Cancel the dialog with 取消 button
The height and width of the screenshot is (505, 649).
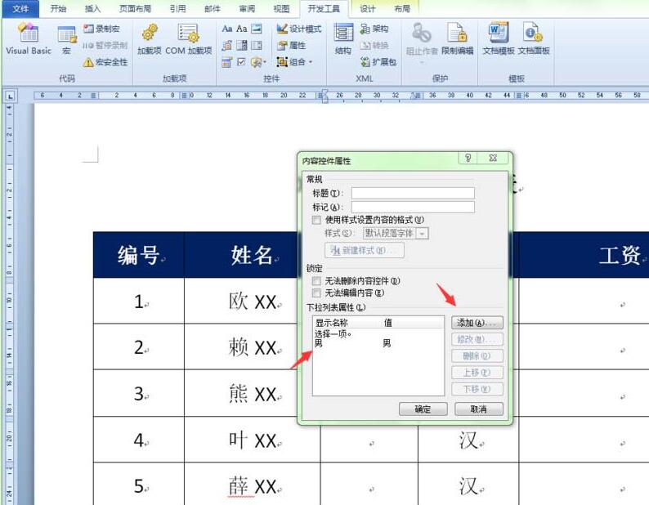pos(478,409)
